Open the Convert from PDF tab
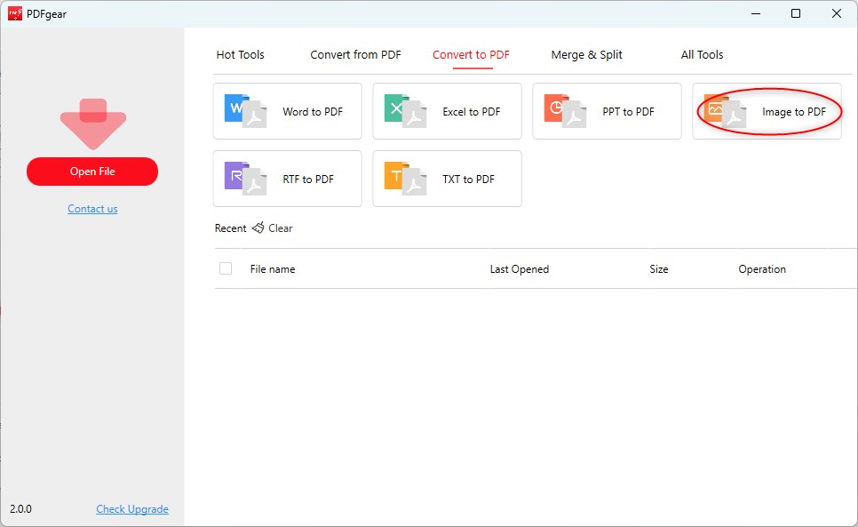858x527 pixels. tap(354, 54)
